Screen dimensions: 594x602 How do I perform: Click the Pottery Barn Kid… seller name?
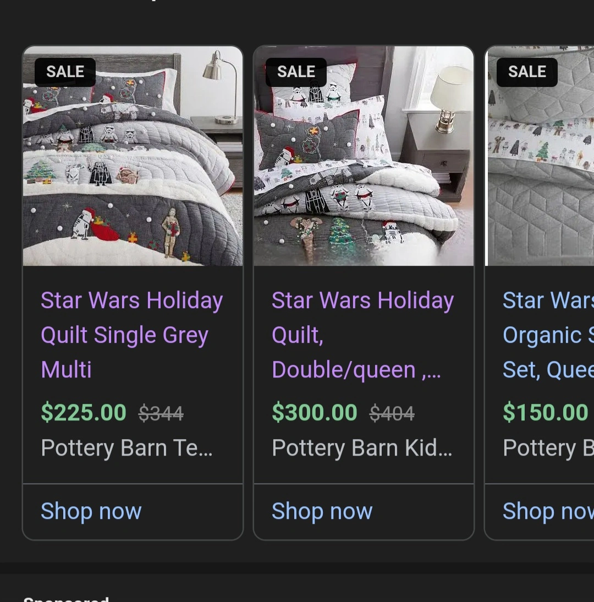point(362,448)
